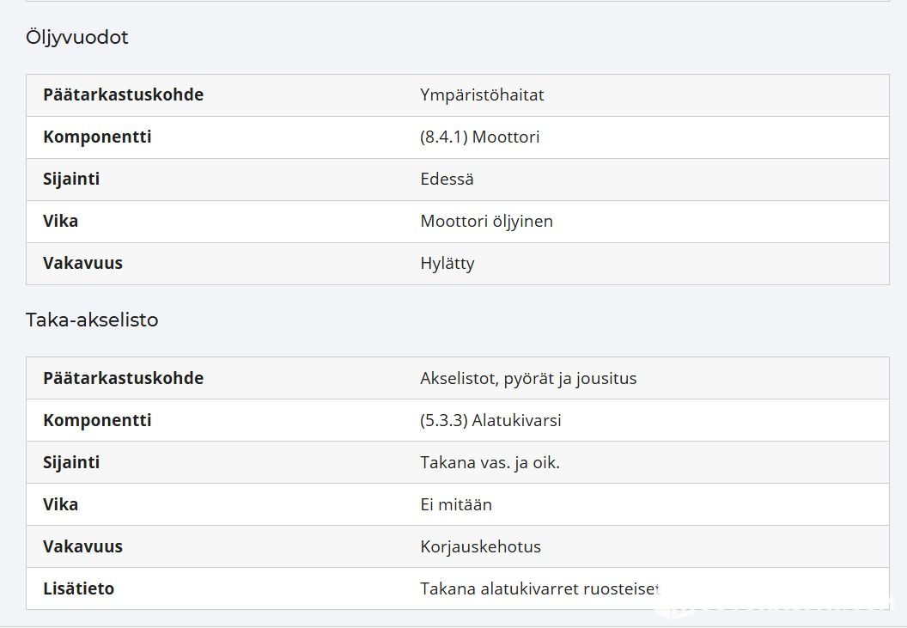Click the Moottori öljyinen fault text

coord(486,221)
